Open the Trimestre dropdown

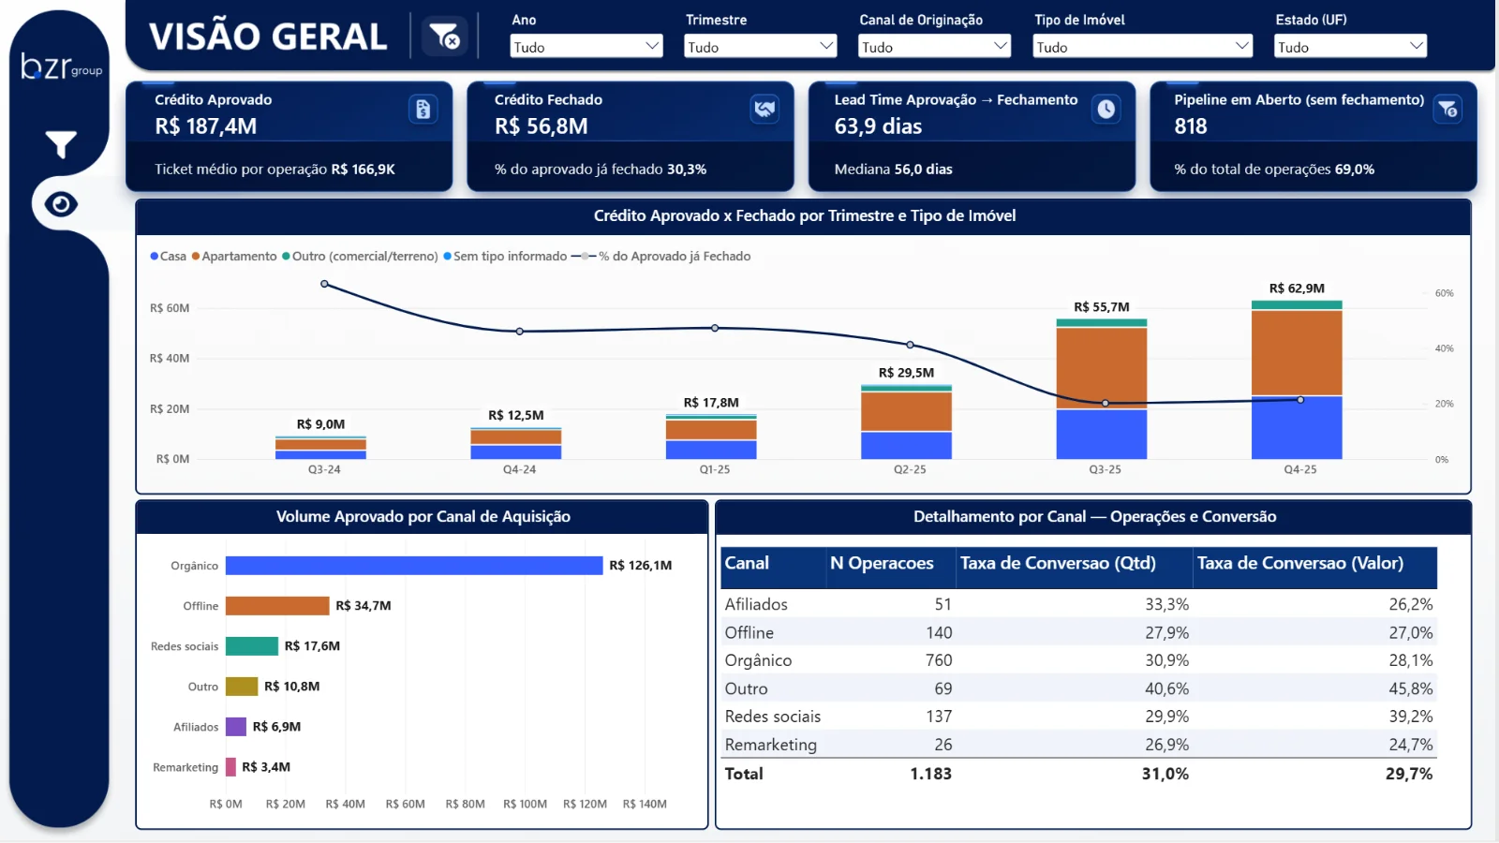[761, 46]
